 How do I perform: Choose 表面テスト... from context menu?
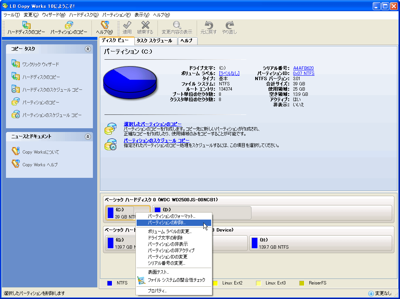(x=174, y=272)
